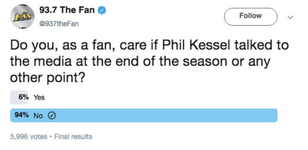Select the "No" poll option label
Image resolution: width=308 pixels, height=150 pixels.
[38, 116]
